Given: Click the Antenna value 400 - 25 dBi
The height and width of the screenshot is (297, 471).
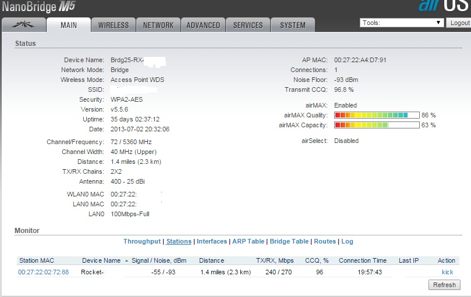Looking at the screenshot, I should click(x=128, y=181).
